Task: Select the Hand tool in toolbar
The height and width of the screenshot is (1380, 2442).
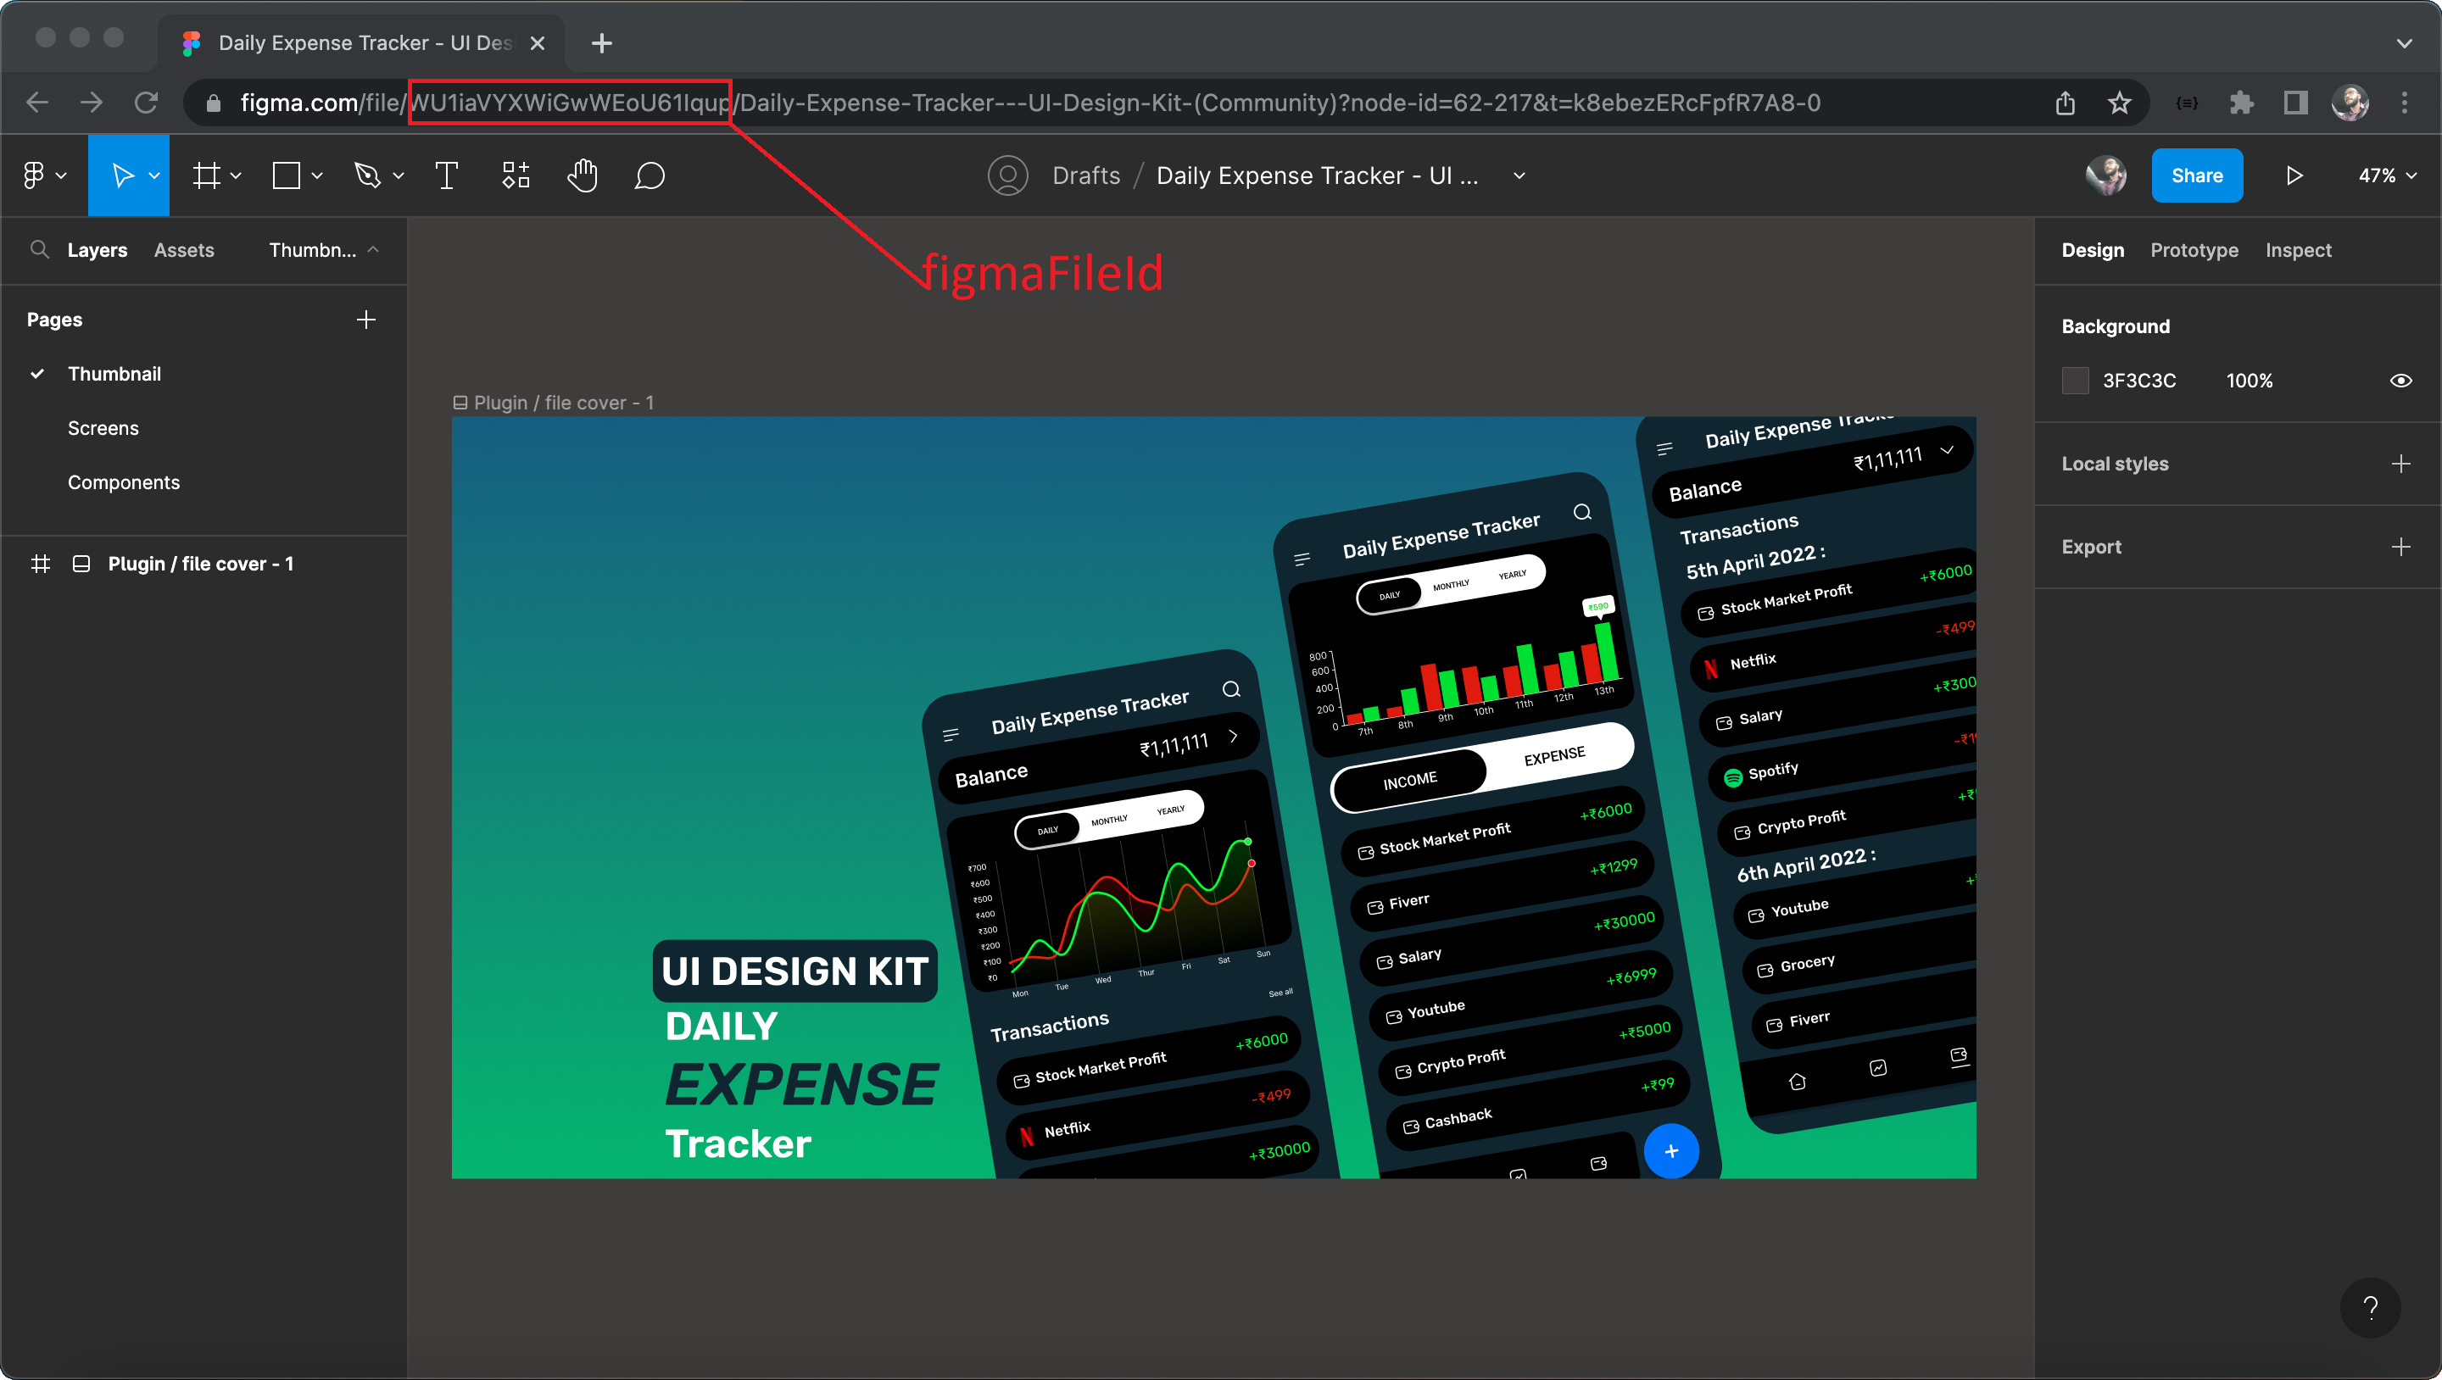Action: (x=582, y=175)
